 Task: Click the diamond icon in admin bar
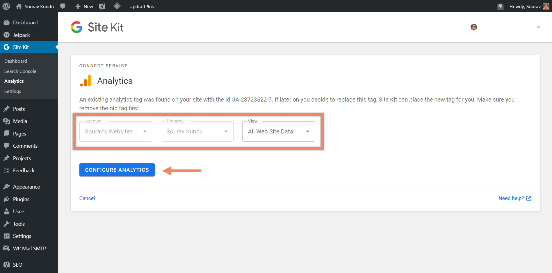coord(117,6)
